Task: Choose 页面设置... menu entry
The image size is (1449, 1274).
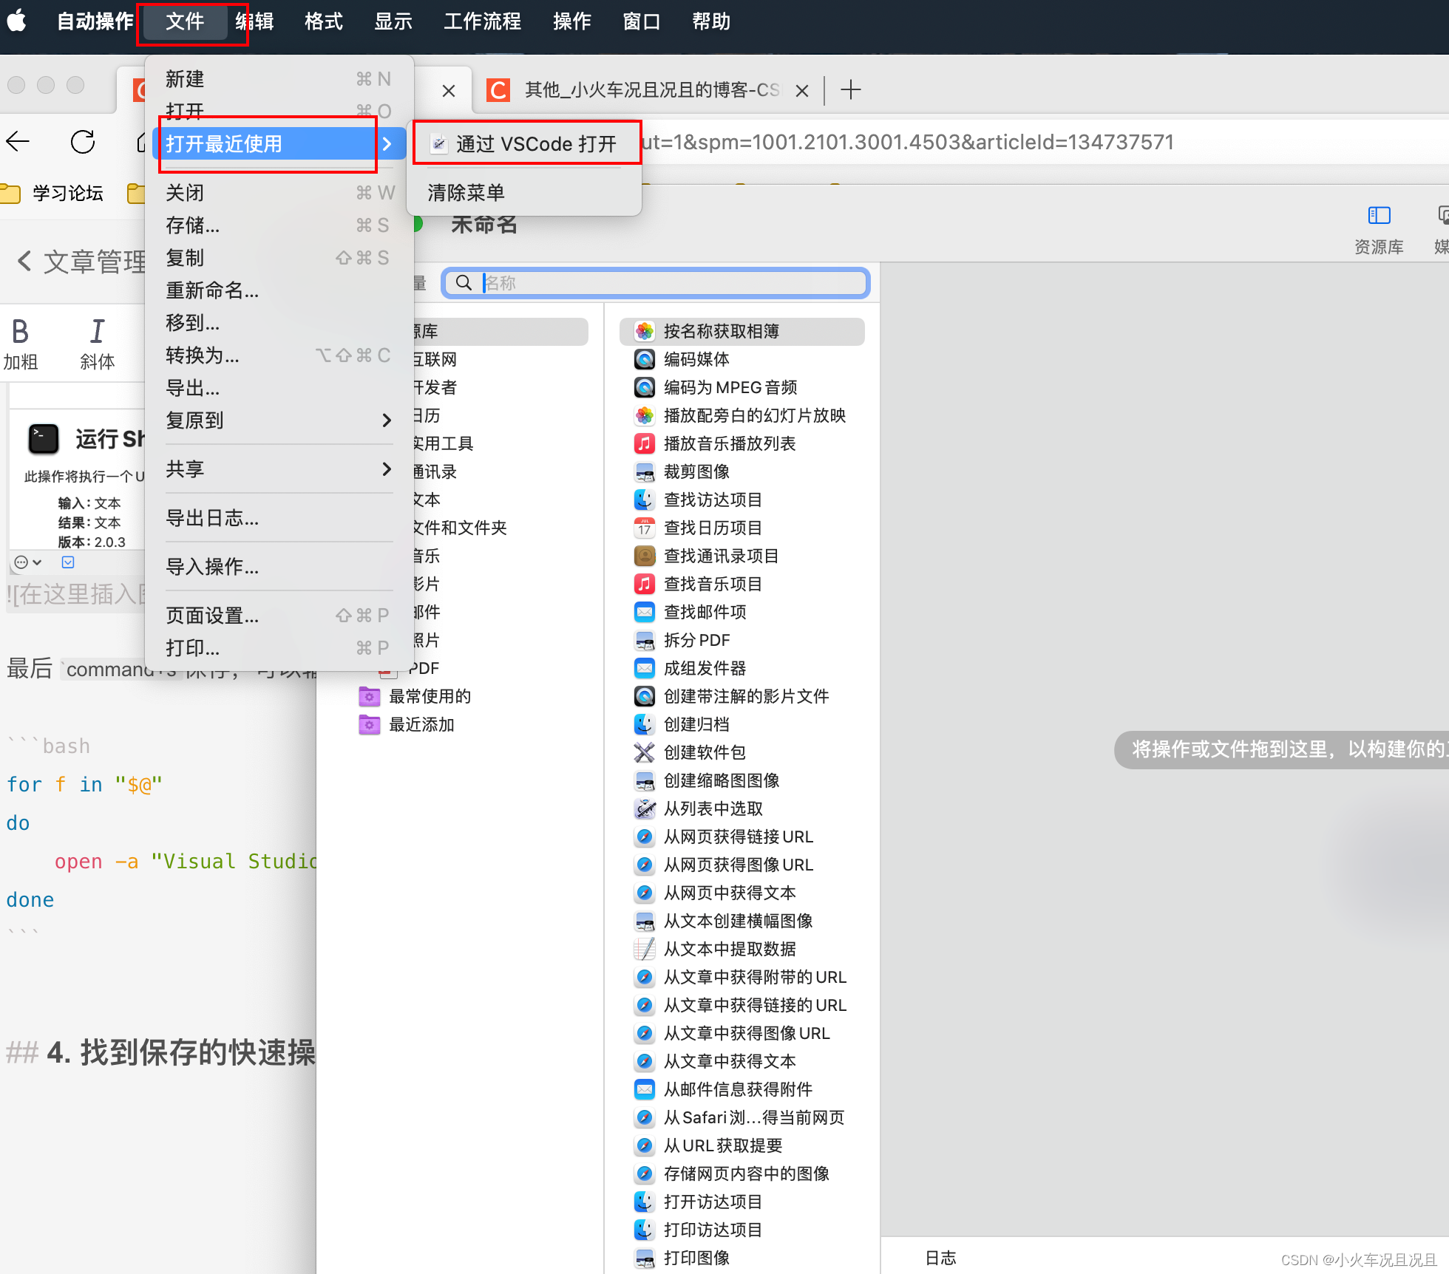Action: click(x=279, y=616)
